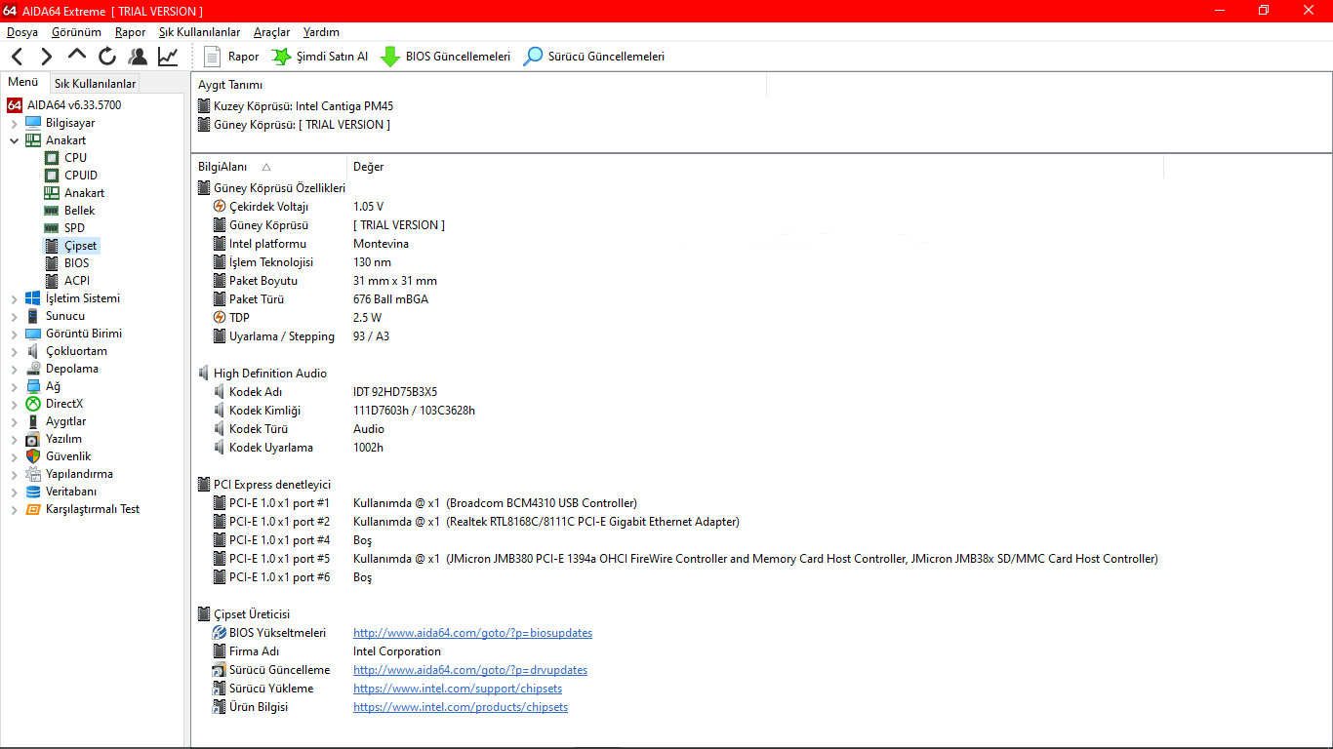Screen dimensions: 1333x749
Task: Open the Yardım menu
Action: click(321, 32)
